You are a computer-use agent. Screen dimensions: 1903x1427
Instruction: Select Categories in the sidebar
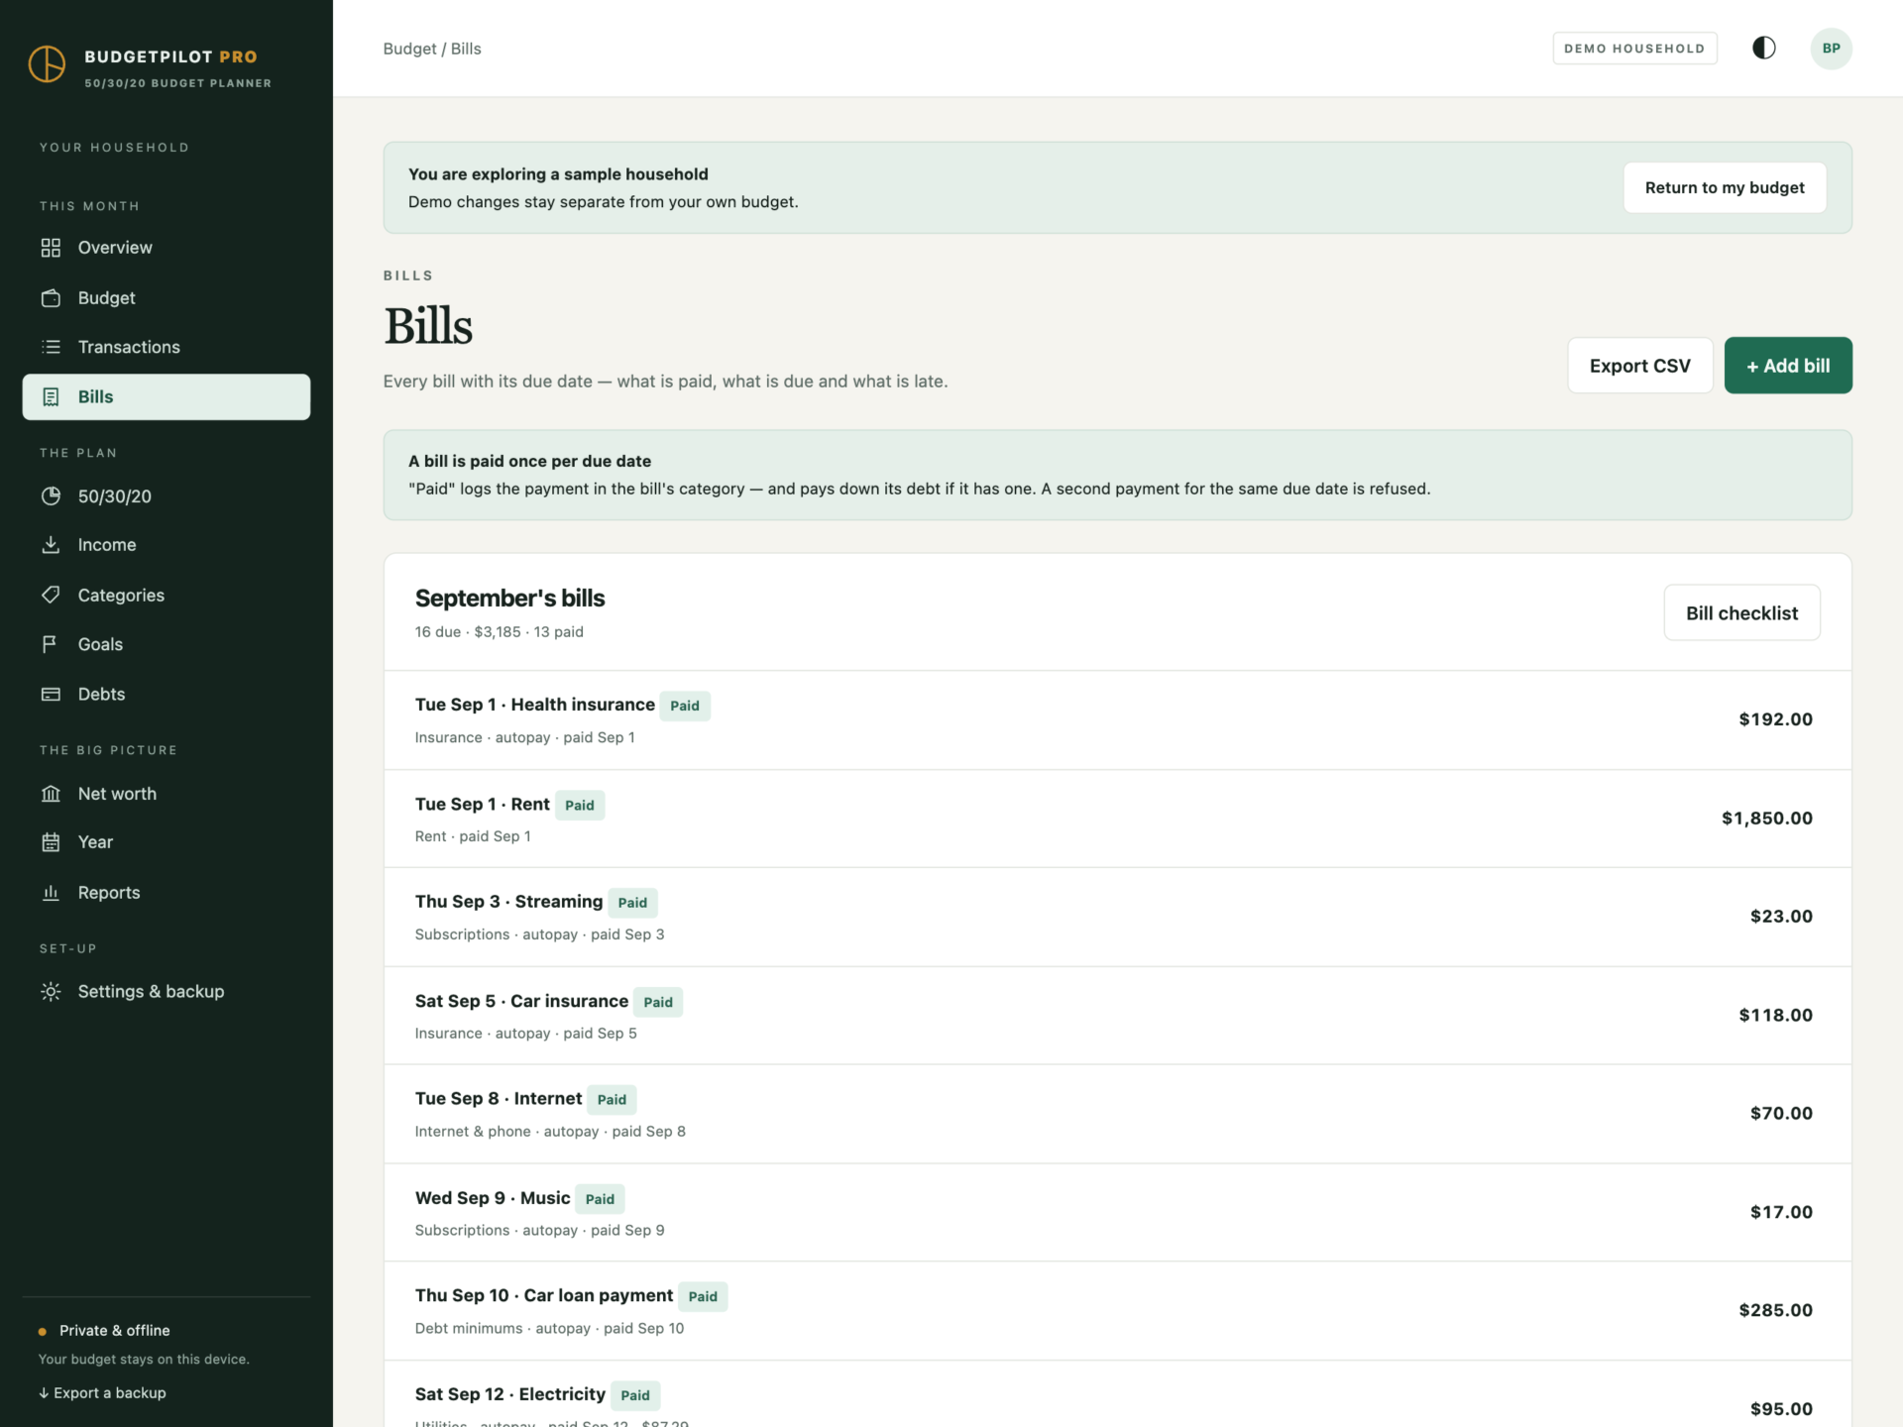coord(121,595)
